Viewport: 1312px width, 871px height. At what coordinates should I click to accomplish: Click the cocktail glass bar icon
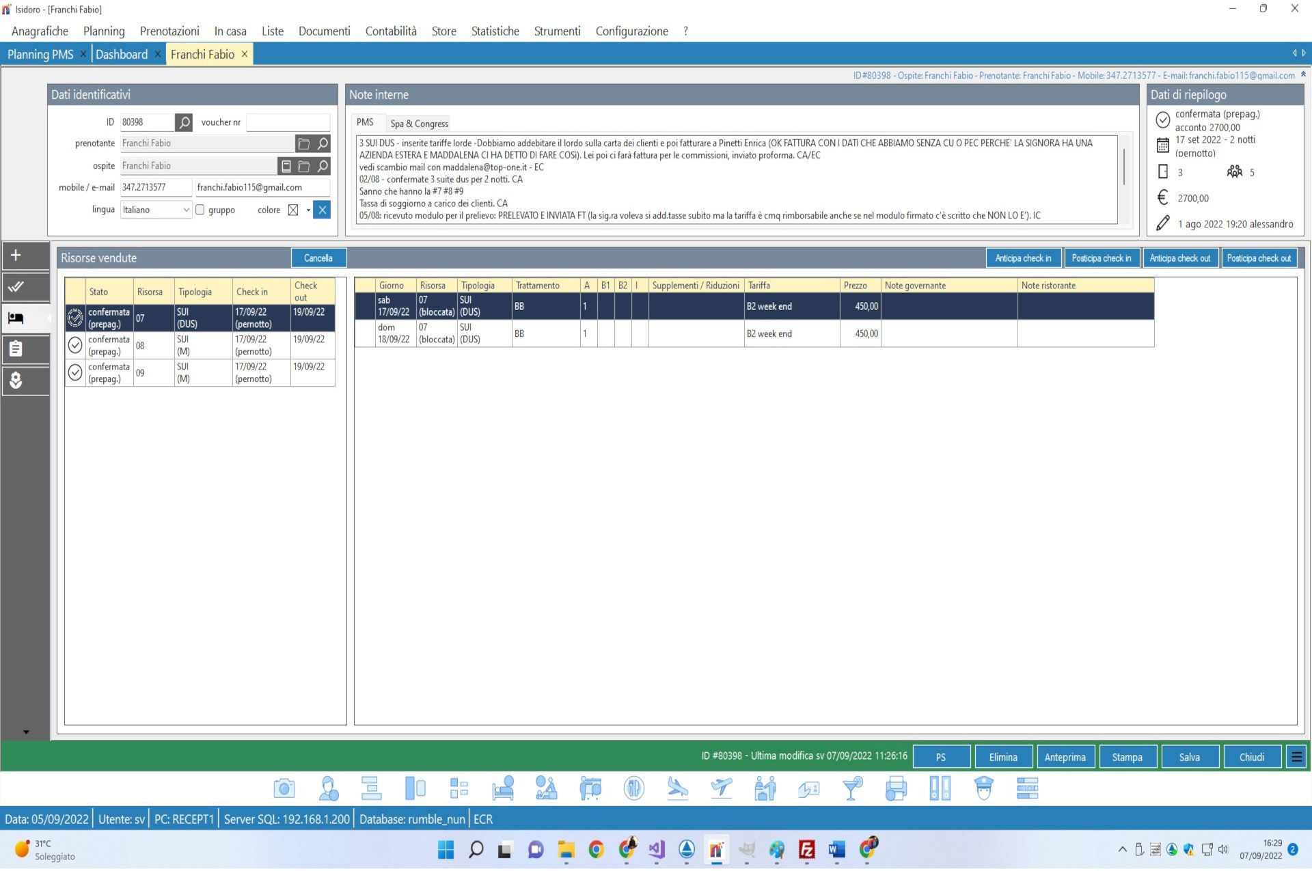852,788
